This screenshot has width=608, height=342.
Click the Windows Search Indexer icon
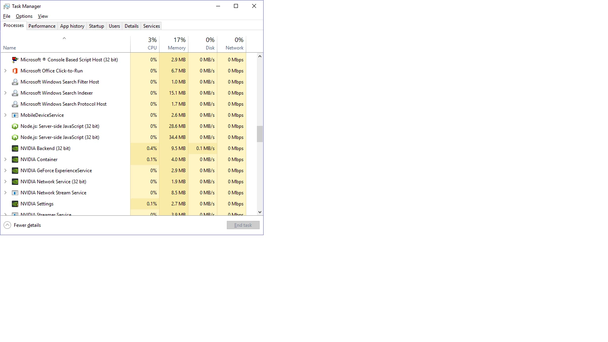[x=15, y=93]
